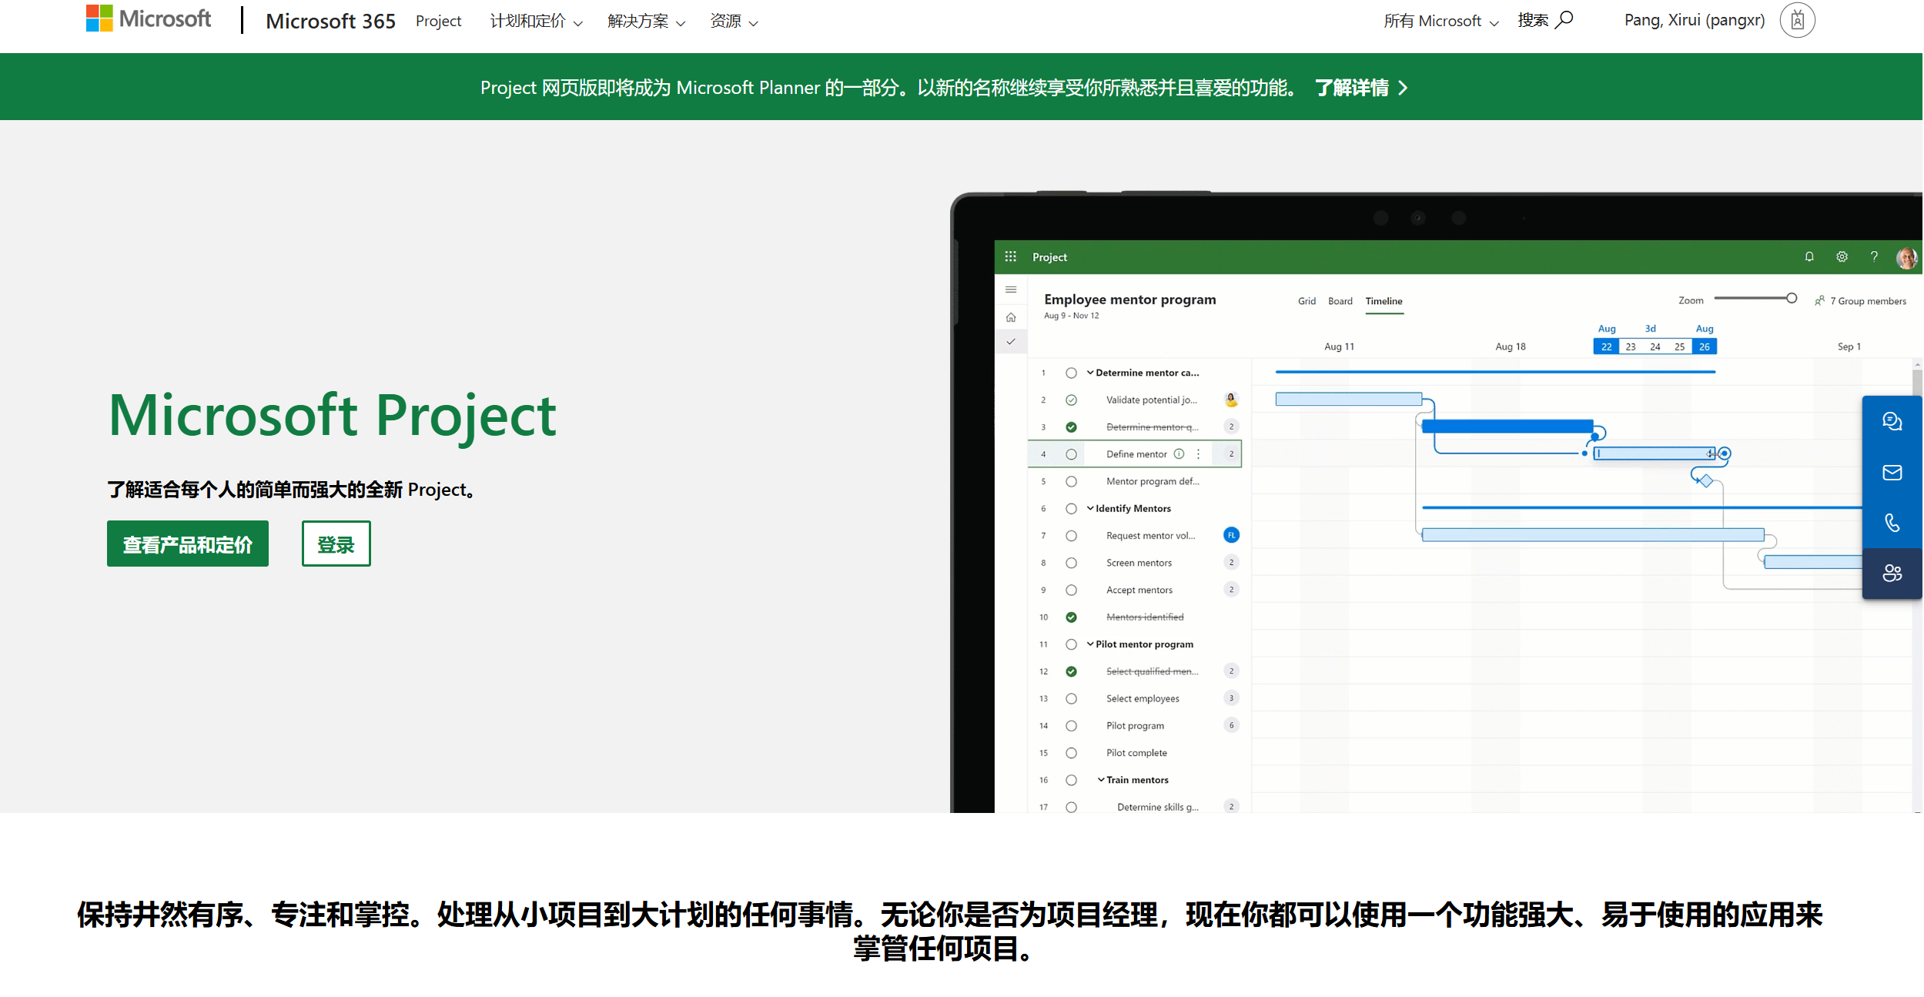Viewport: 1924px width, 997px height.
Task: Switch to the Board view tab
Action: pos(1340,301)
